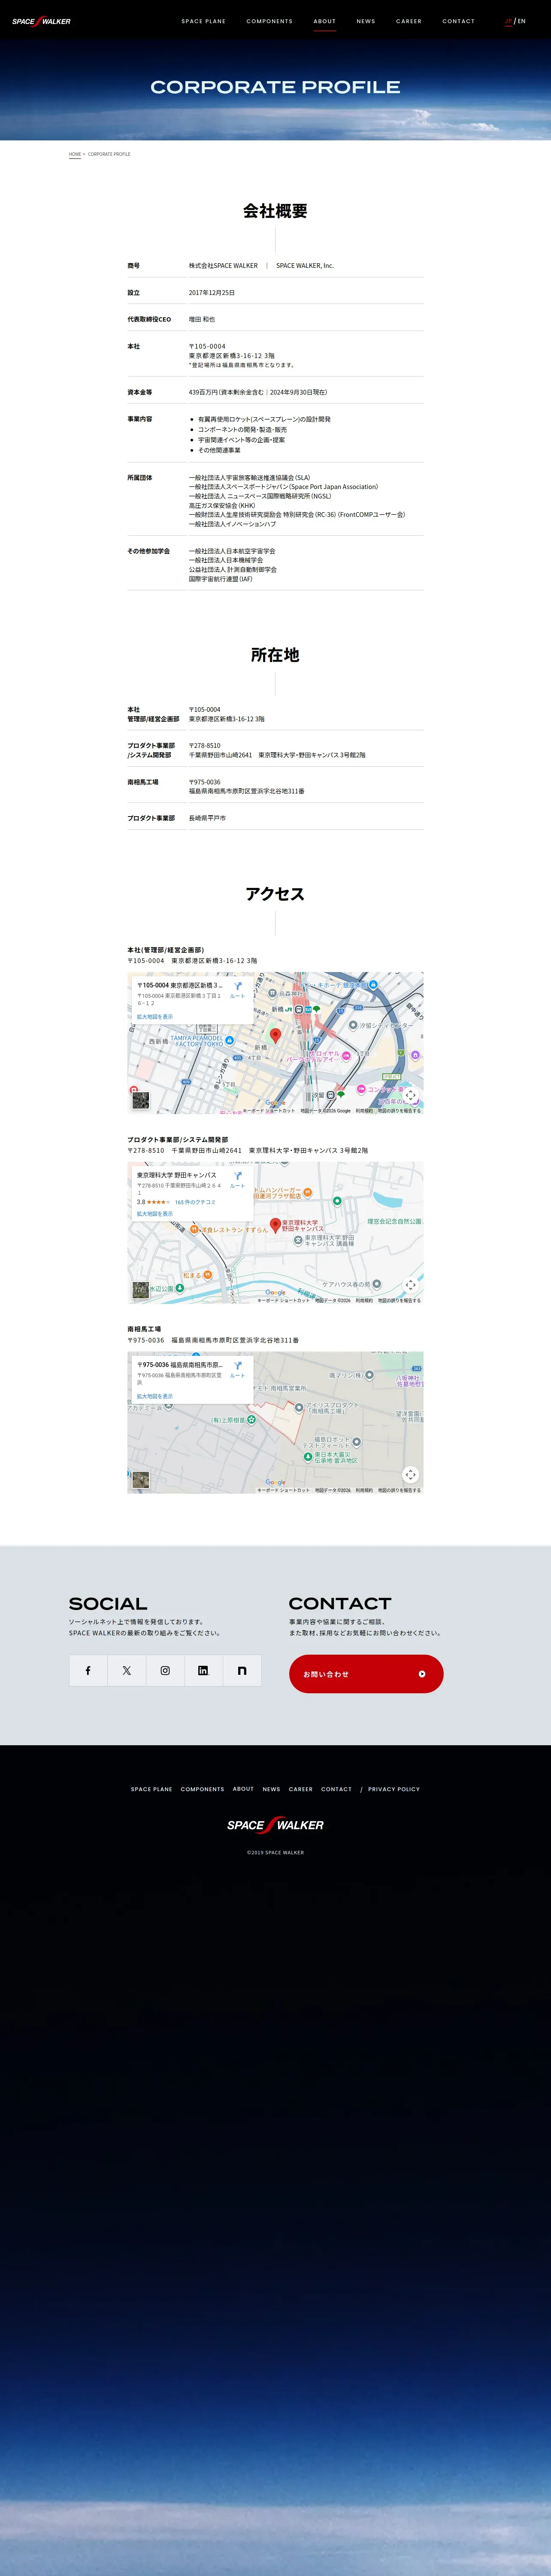Click the footer COMPONENTS link

click(x=202, y=1789)
